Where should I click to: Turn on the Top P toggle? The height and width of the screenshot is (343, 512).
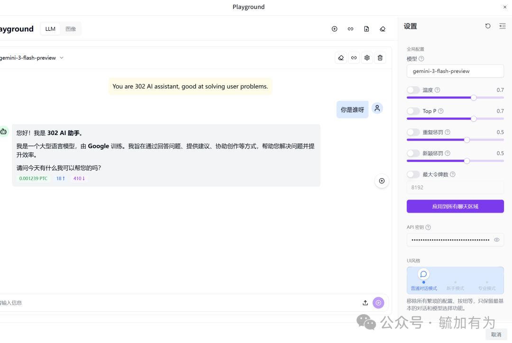[x=412, y=111]
